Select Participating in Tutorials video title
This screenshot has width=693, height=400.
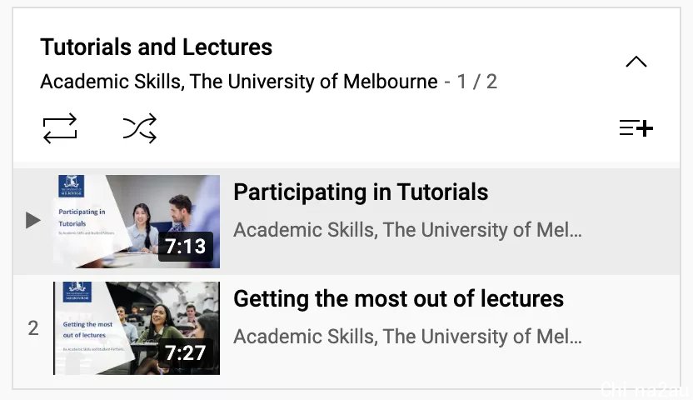coord(361,192)
